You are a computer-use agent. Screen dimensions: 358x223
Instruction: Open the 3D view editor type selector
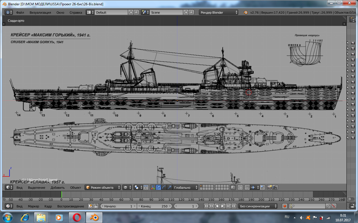point(9,187)
